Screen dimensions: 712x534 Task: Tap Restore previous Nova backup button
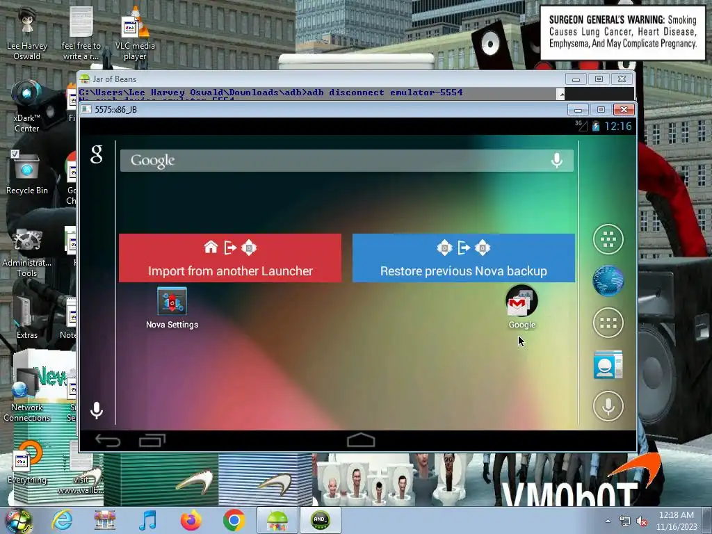[x=464, y=258]
